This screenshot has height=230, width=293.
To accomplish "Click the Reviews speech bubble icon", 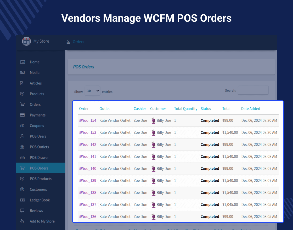I will click(22, 210).
